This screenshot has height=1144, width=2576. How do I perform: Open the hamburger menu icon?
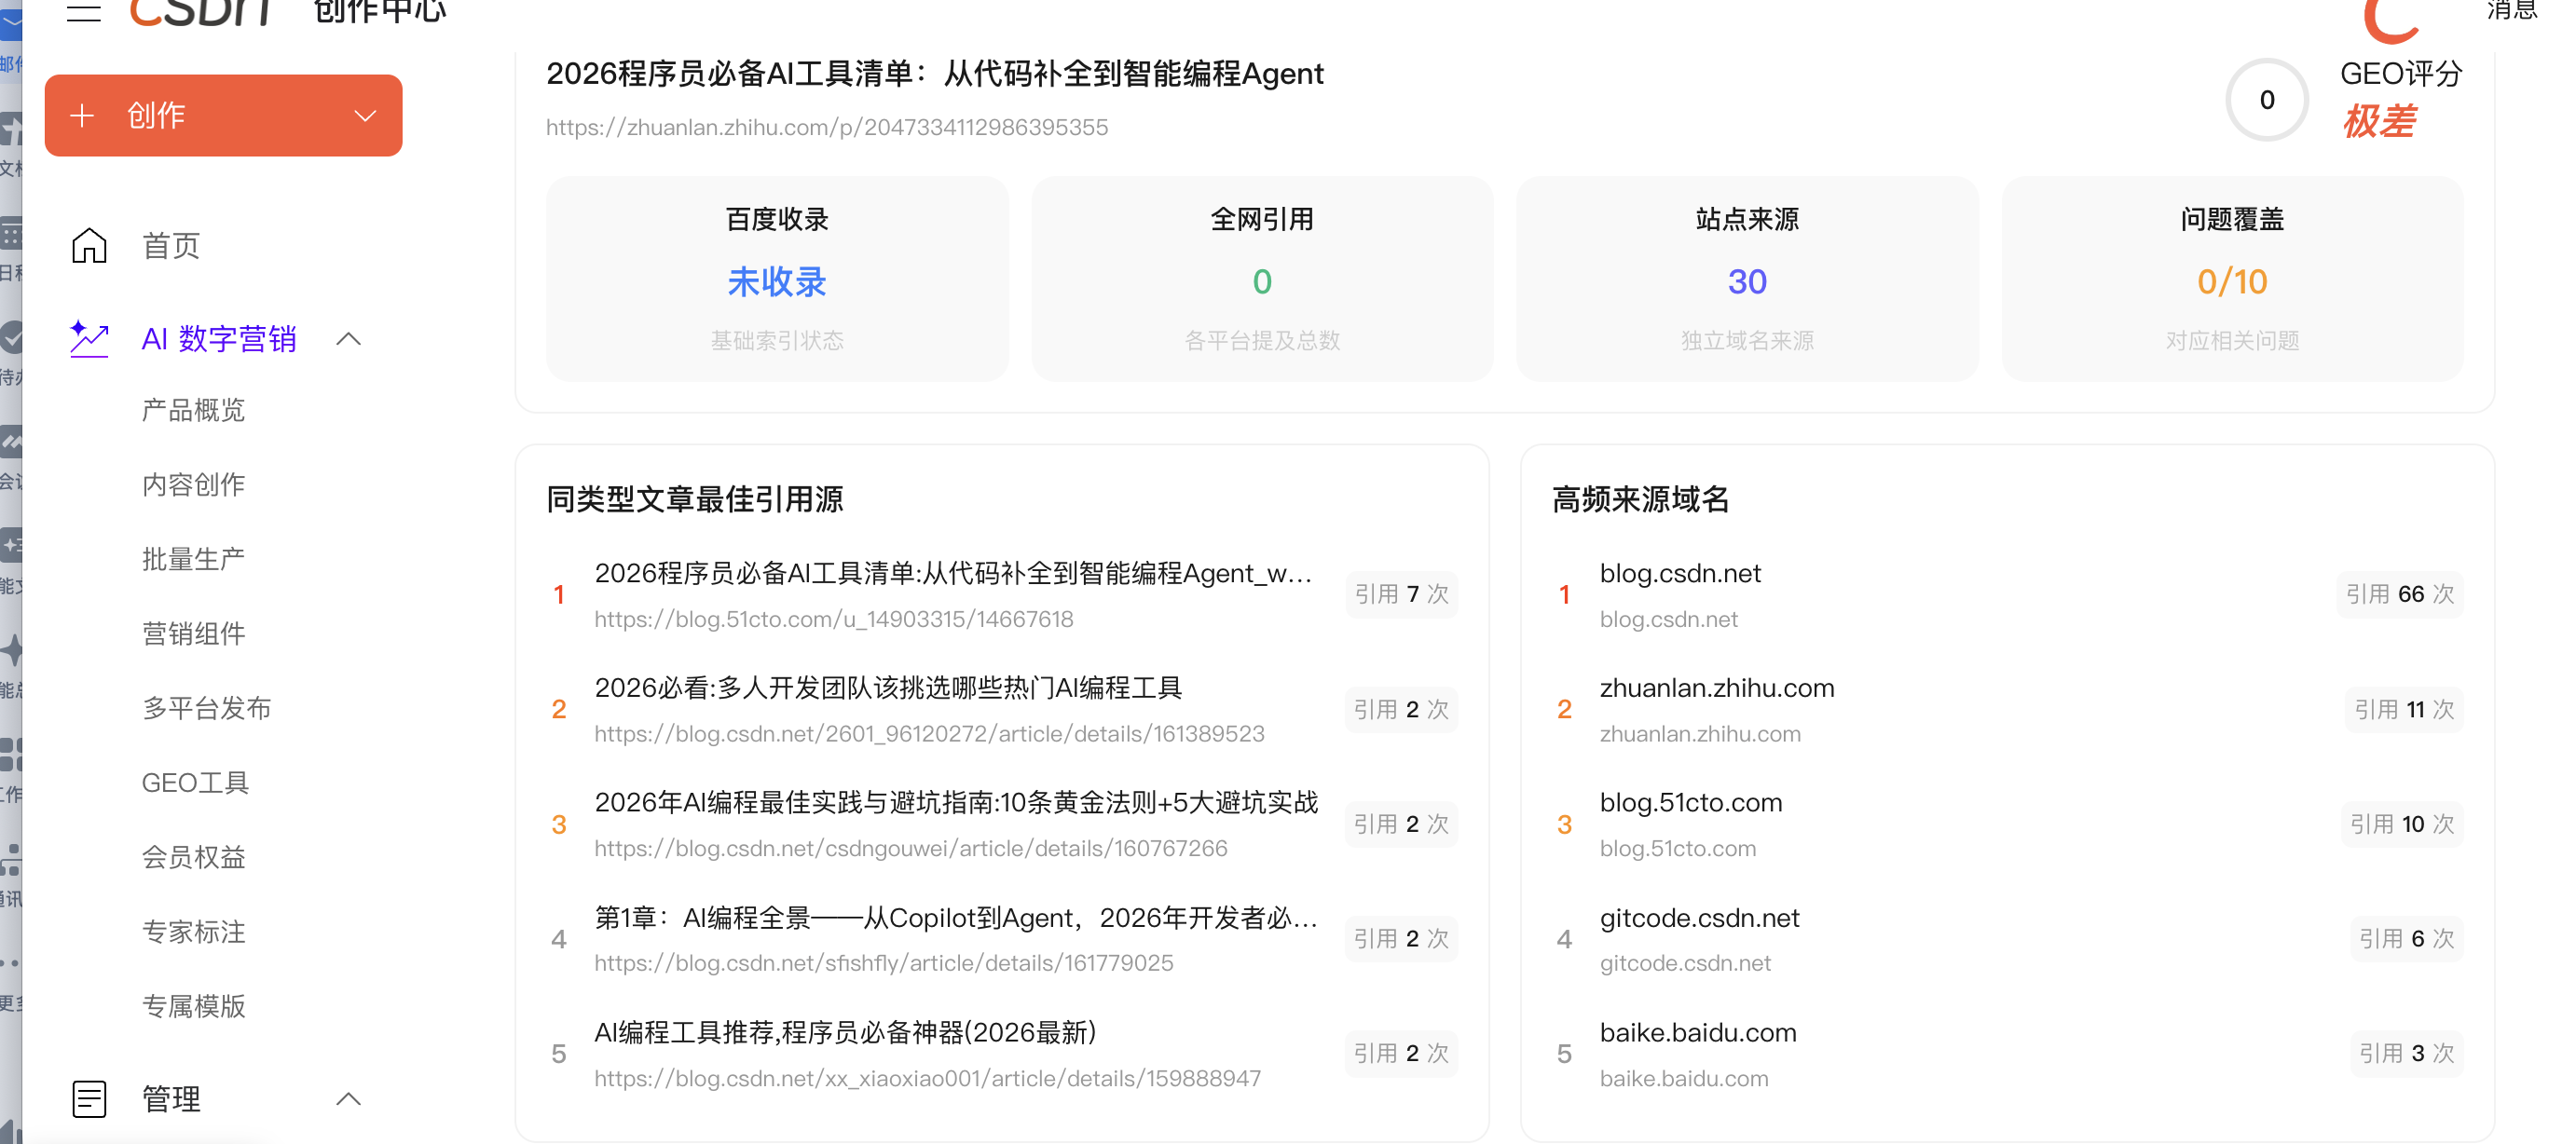click(x=84, y=11)
